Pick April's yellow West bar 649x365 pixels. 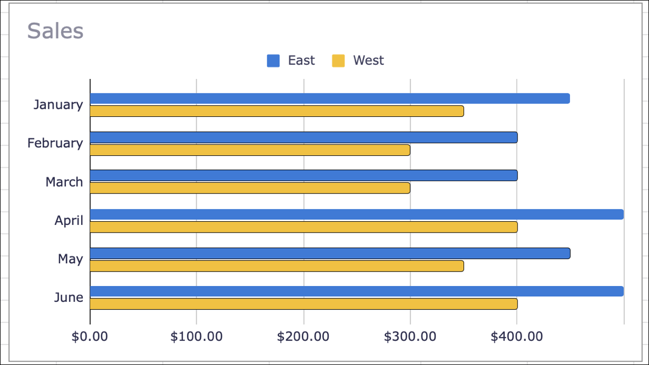303,227
